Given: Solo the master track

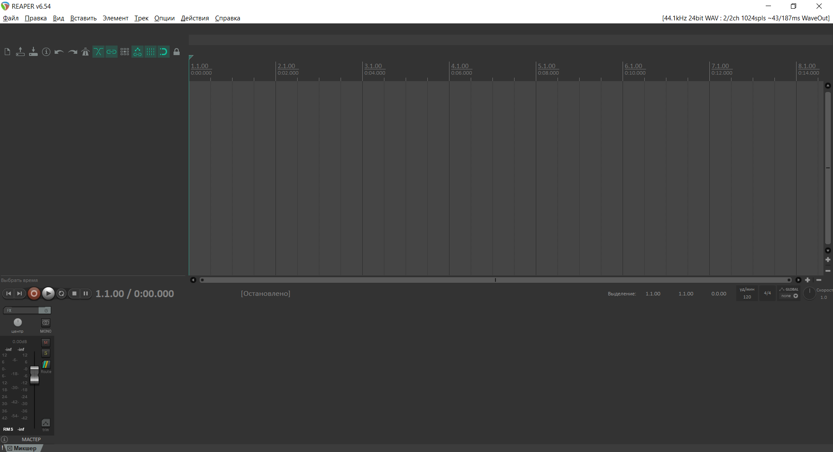Looking at the screenshot, I should (x=46, y=353).
